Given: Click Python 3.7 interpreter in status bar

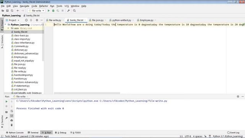Looking at the screenshot, I should pos(228,136).
